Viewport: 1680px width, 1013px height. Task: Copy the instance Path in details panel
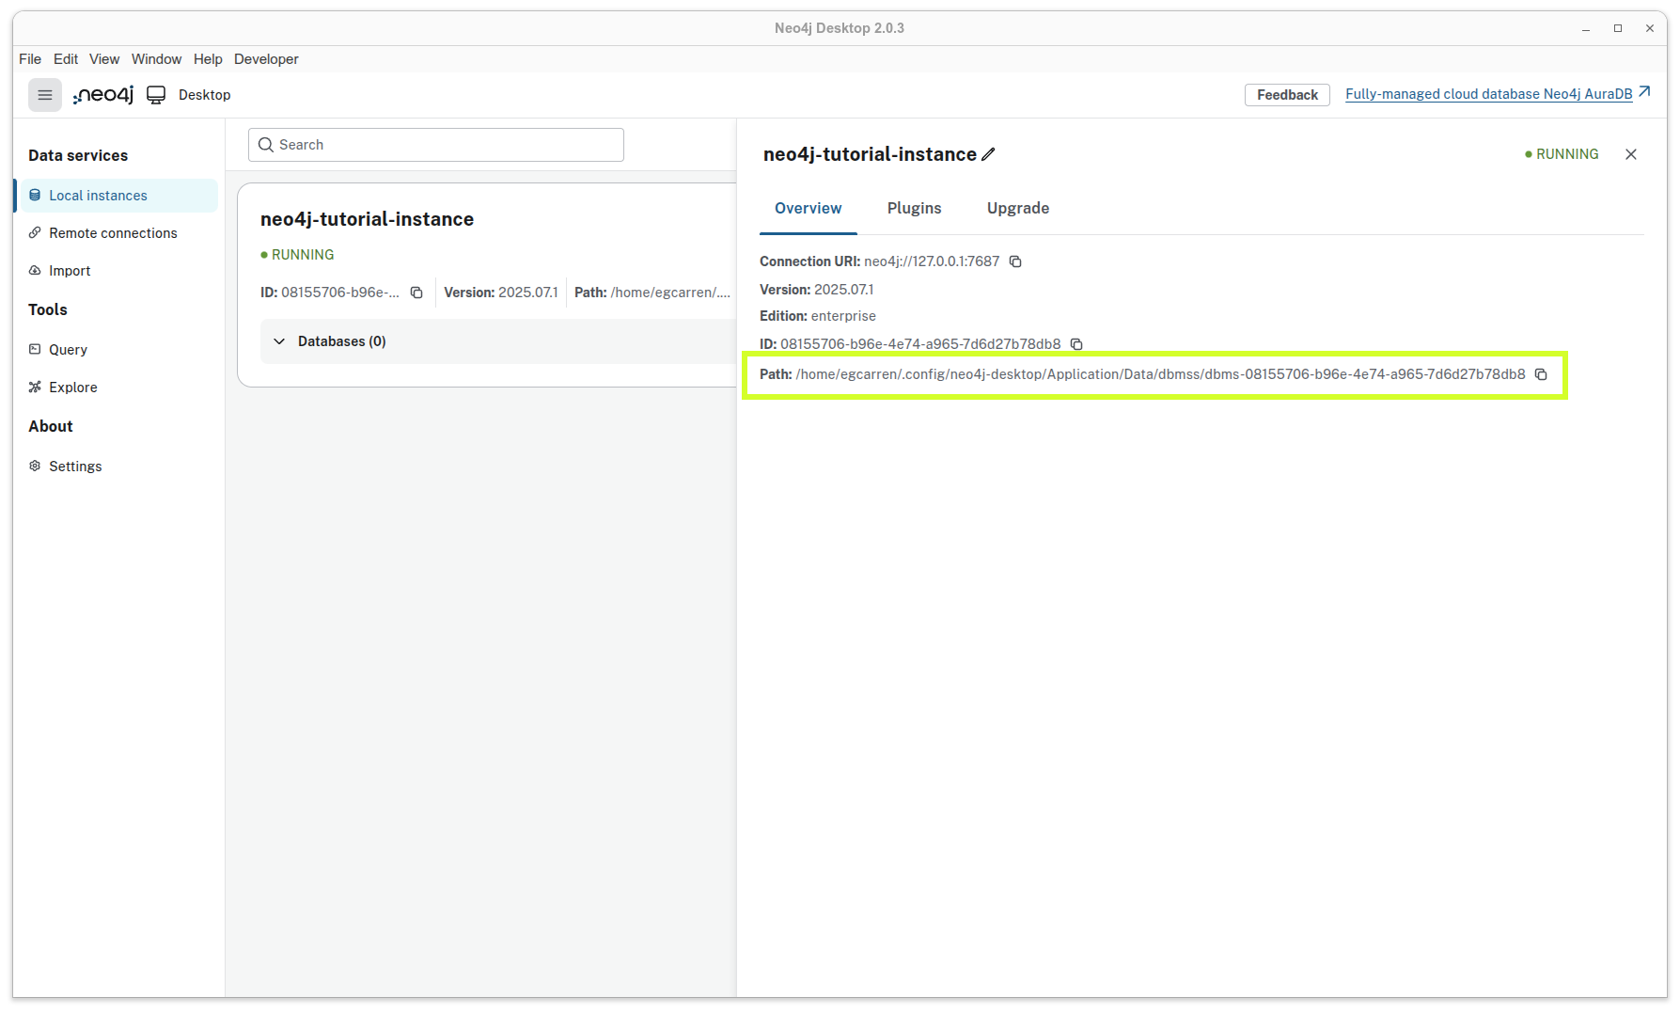[1541, 374]
